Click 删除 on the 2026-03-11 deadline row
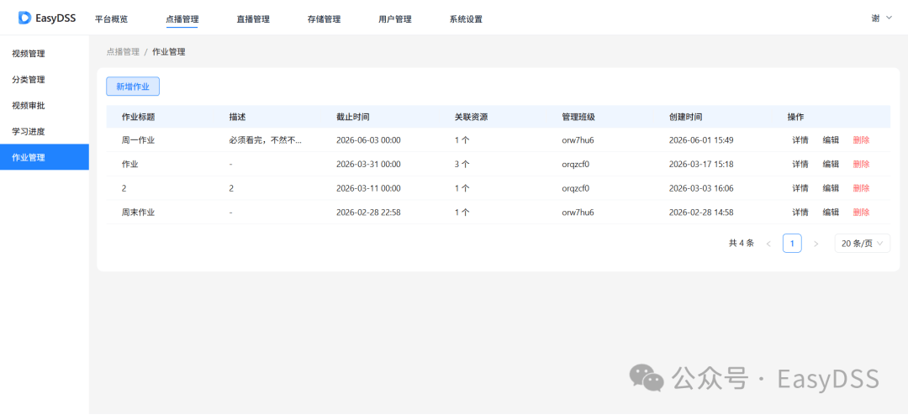Viewport: 908px width, 415px height. 861,188
